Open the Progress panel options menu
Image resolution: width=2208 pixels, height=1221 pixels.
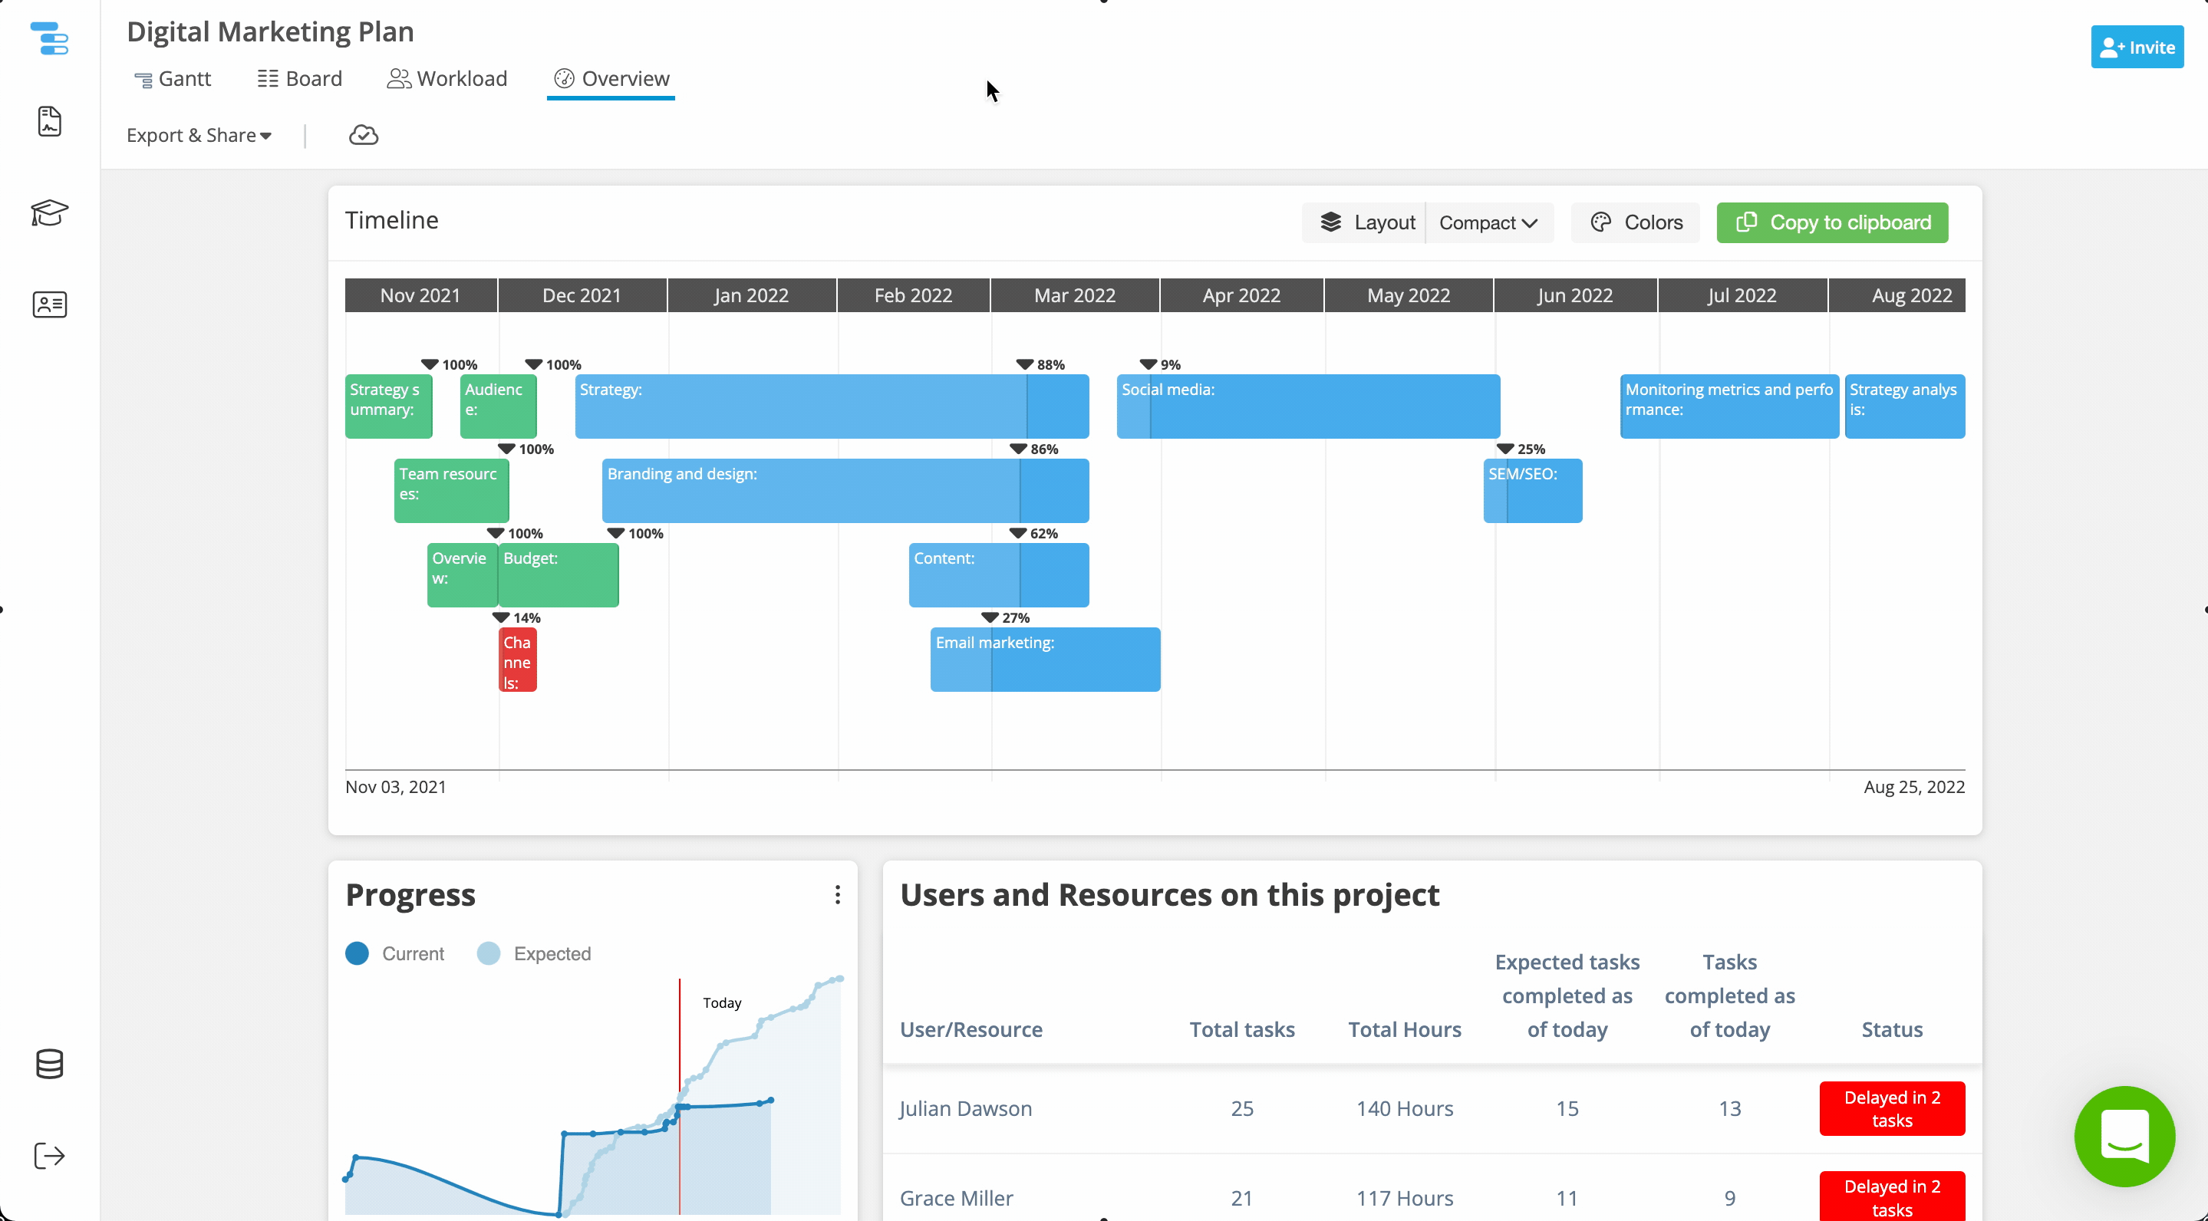(x=838, y=894)
